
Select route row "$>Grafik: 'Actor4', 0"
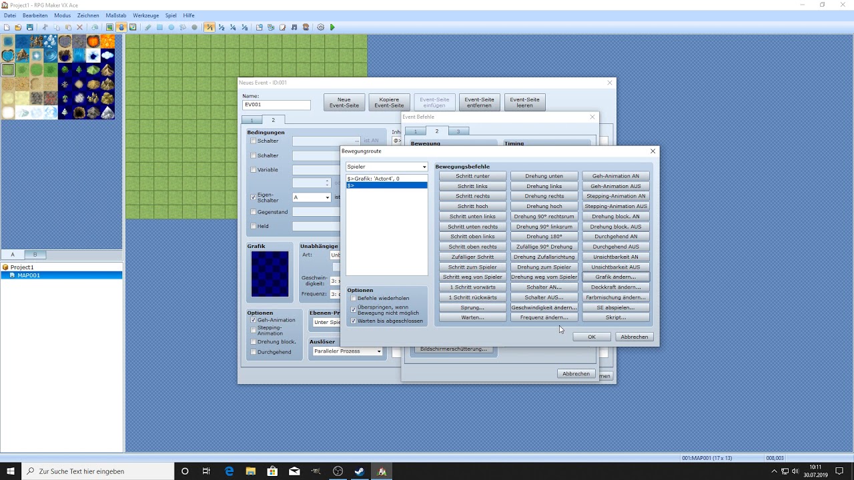386,179
